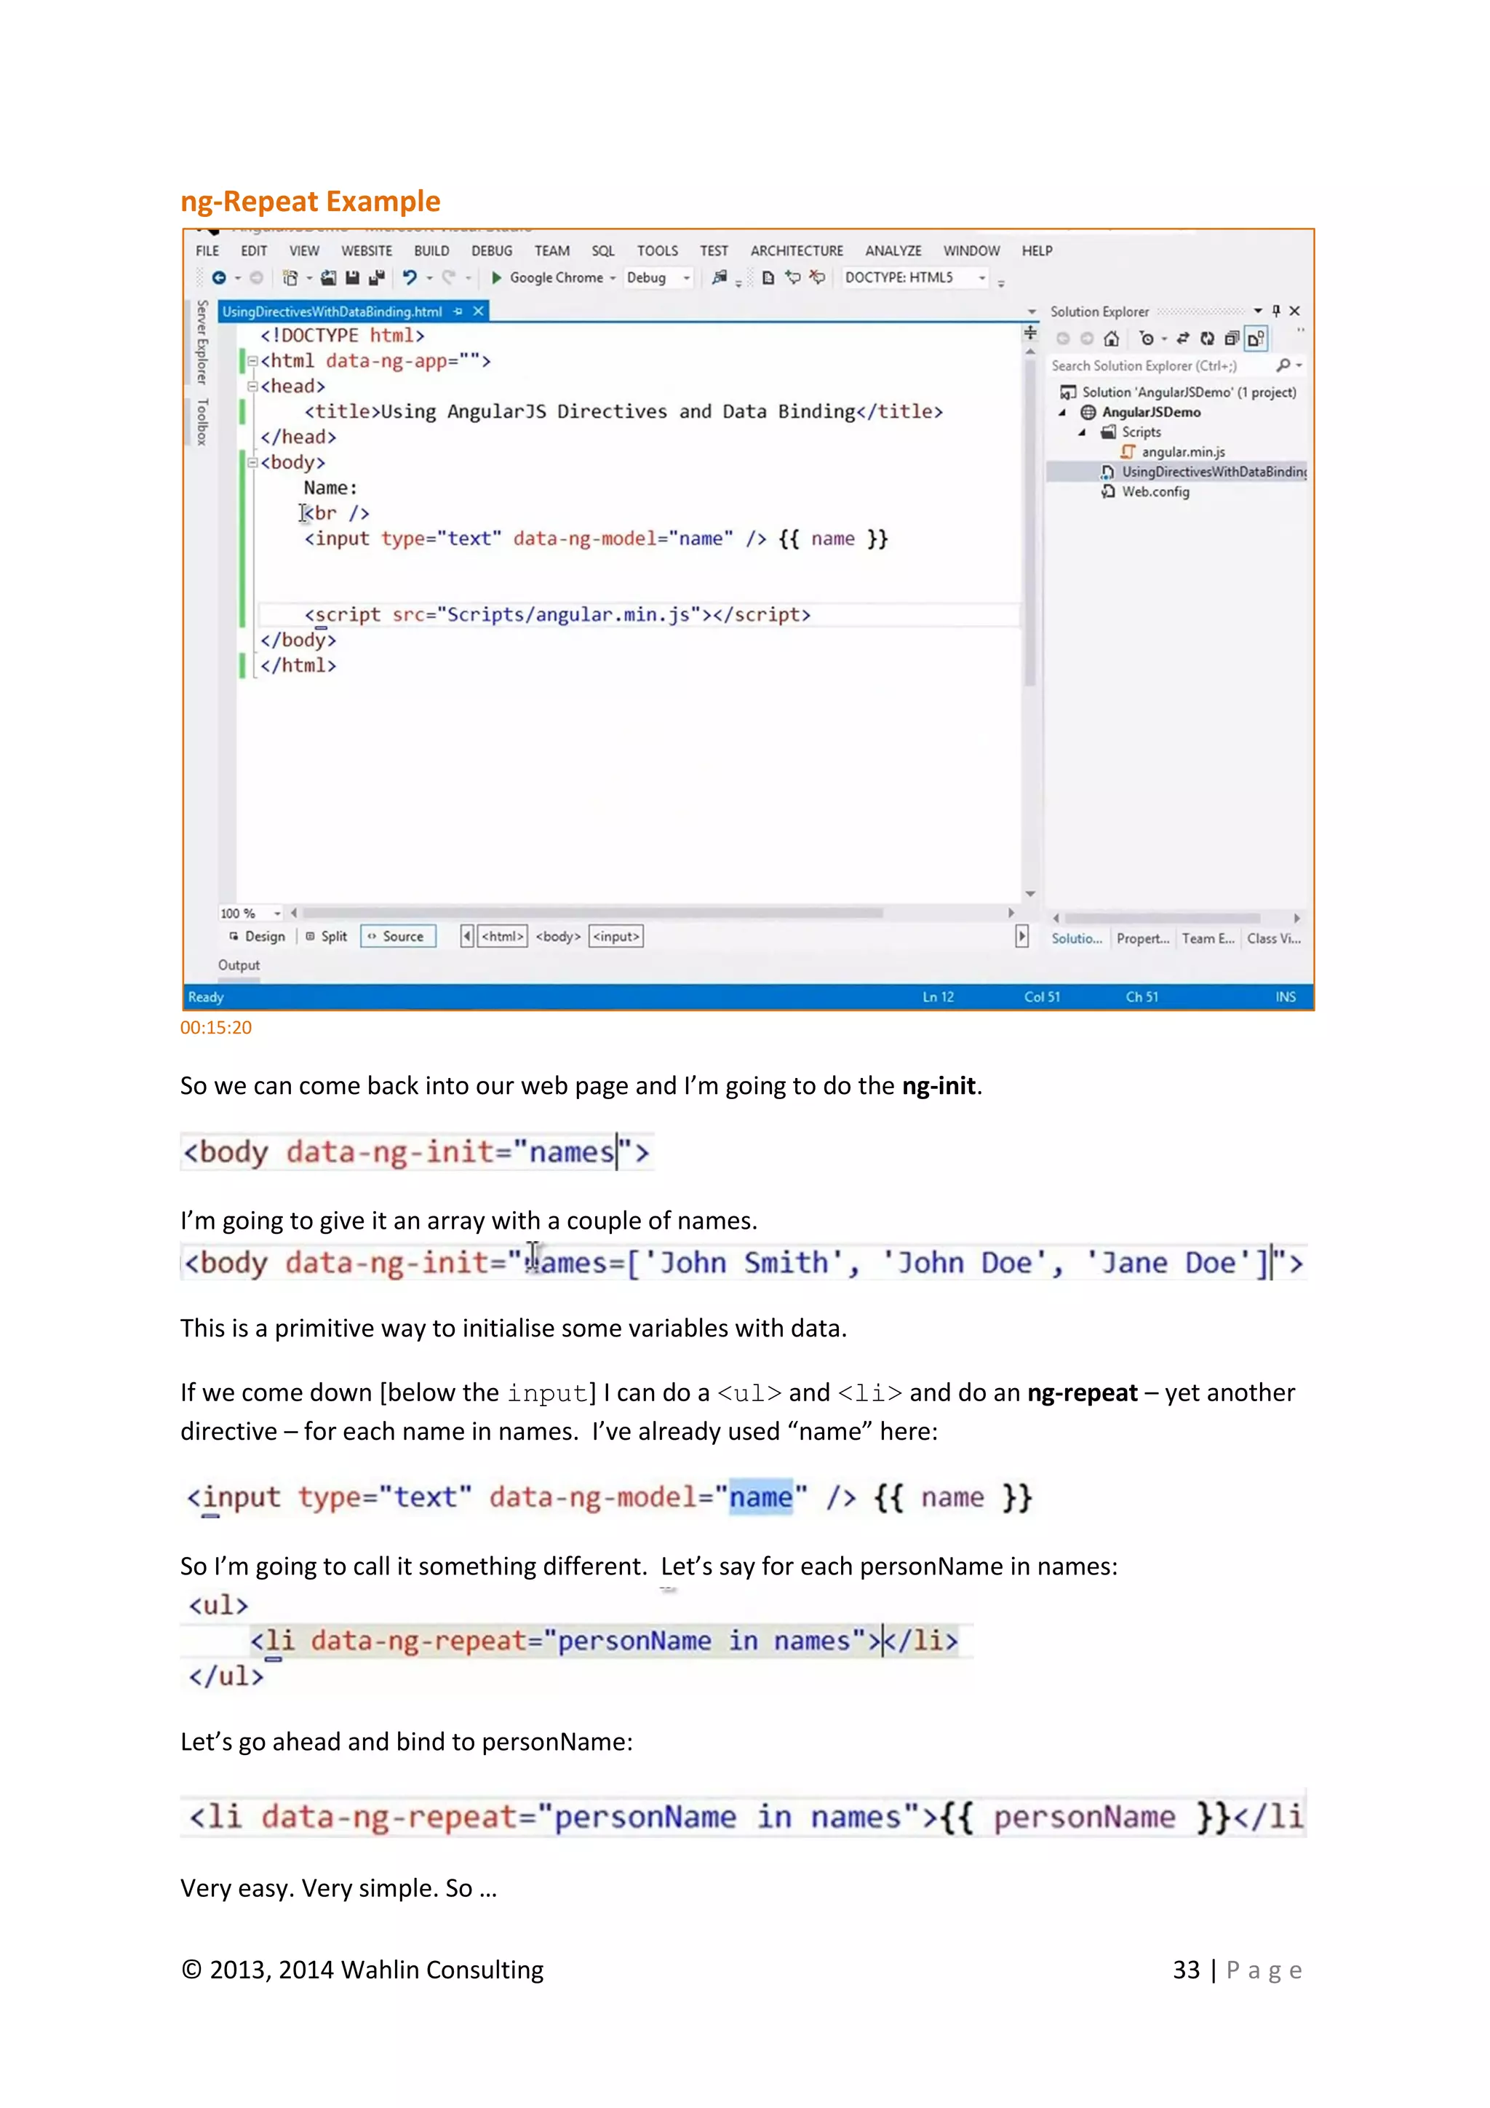Screen dimensions: 1490x2108
Task: Click Sync with Active Document icon
Action: [1183, 338]
